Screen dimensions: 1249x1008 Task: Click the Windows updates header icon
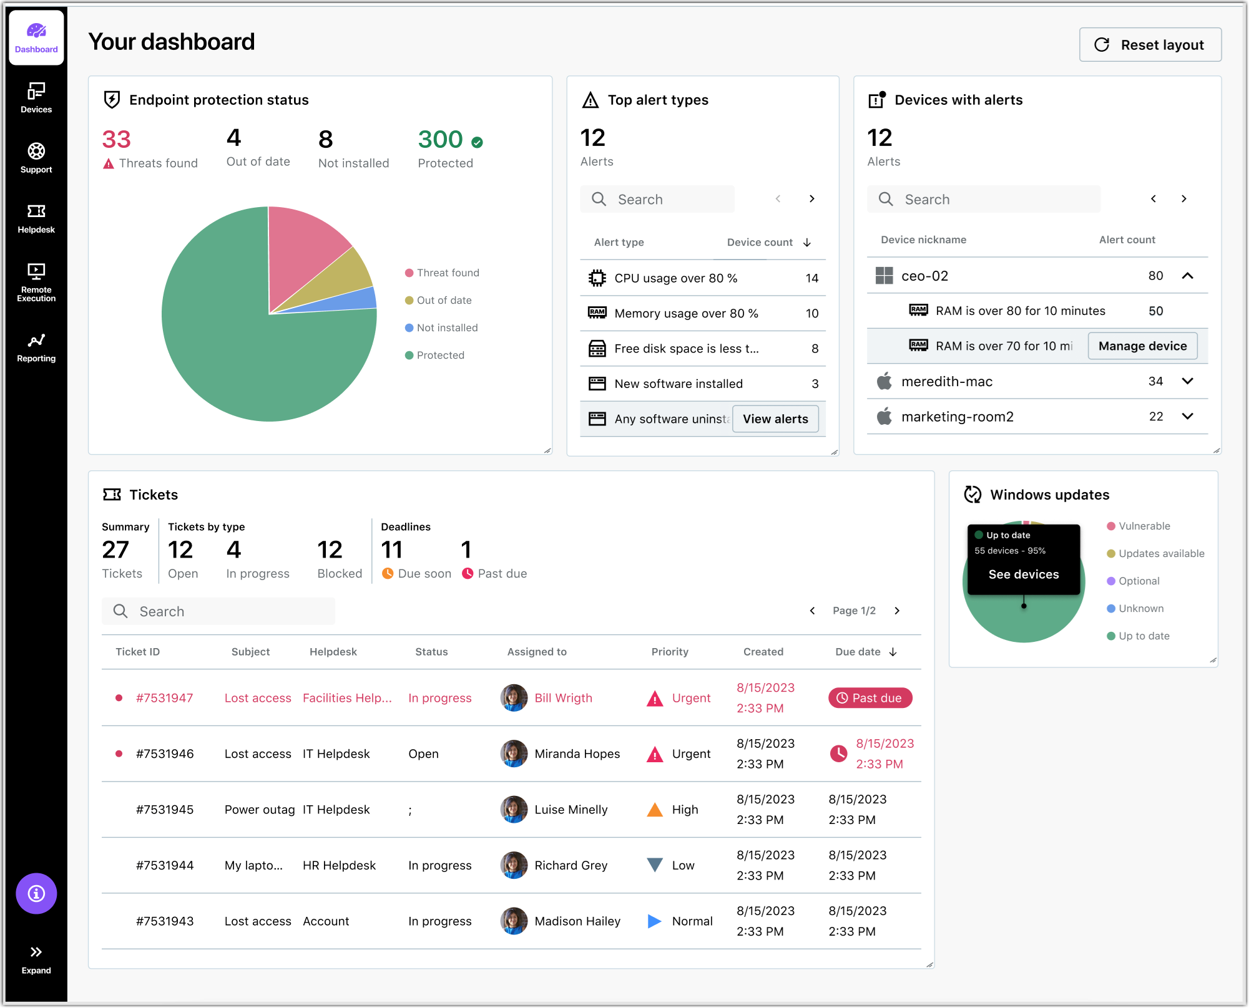click(972, 495)
